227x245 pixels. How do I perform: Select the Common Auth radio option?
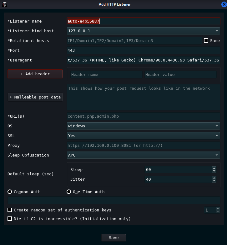coord(10,192)
